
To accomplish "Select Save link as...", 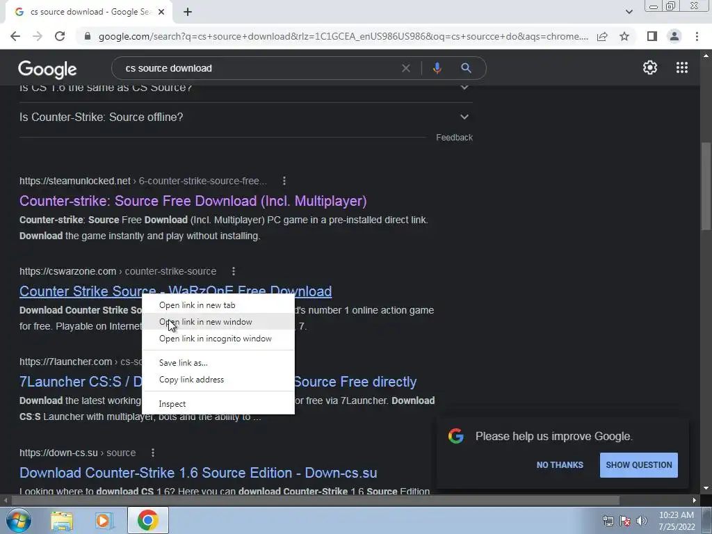I will click(x=218, y=363).
